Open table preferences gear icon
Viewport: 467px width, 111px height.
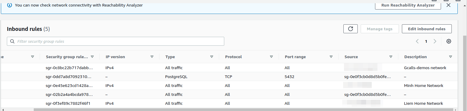pyautogui.click(x=448, y=41)
